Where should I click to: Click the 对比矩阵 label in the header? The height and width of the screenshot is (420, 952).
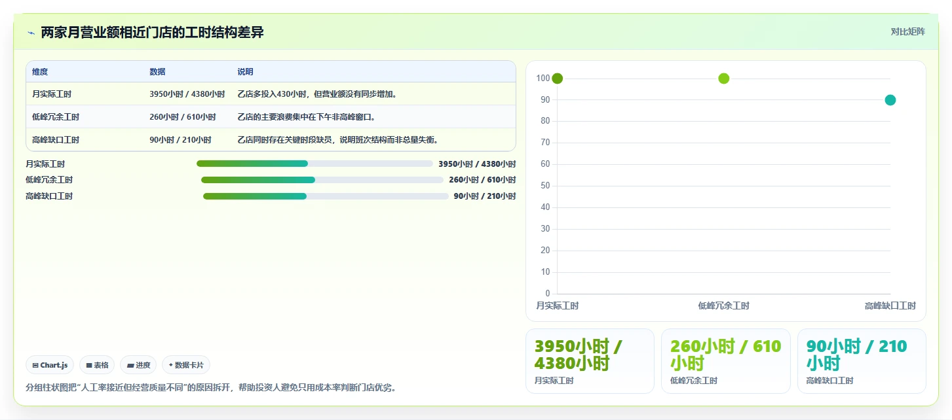[x=908, y=32]
